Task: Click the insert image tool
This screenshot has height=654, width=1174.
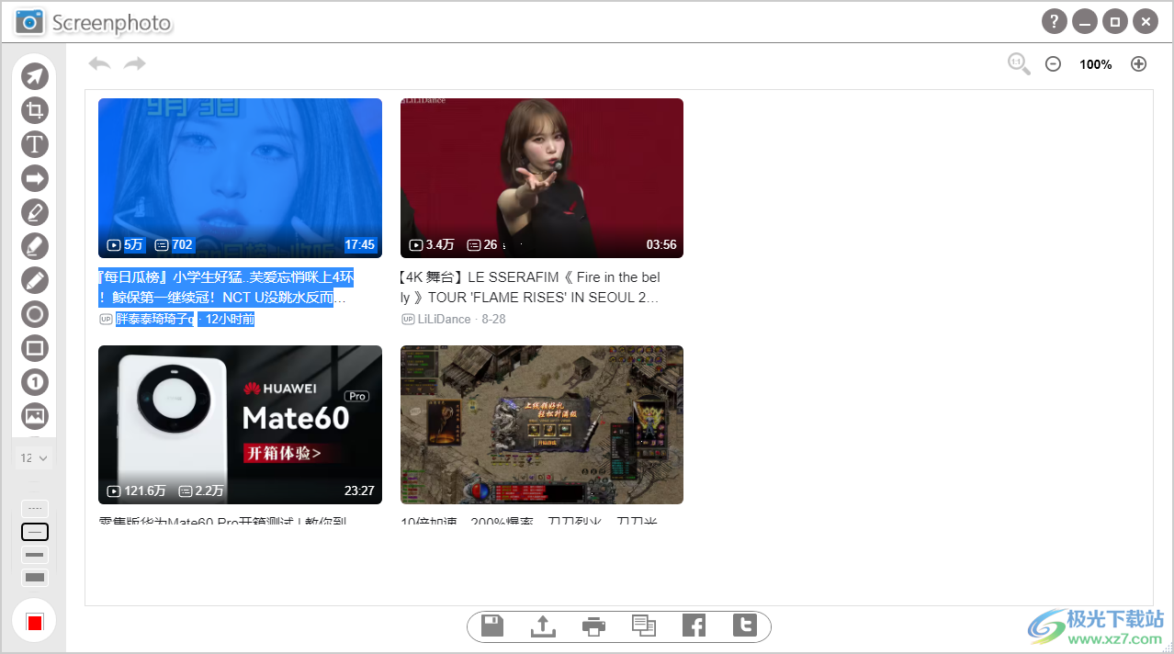Action: (35, 415)
